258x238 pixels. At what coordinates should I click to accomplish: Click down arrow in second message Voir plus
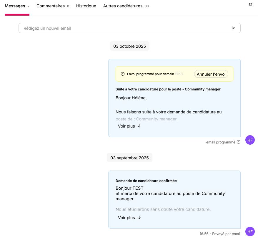pos(139,218)
